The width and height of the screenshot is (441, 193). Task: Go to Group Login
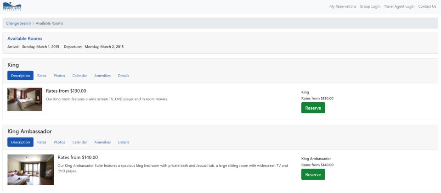[370, 6]
